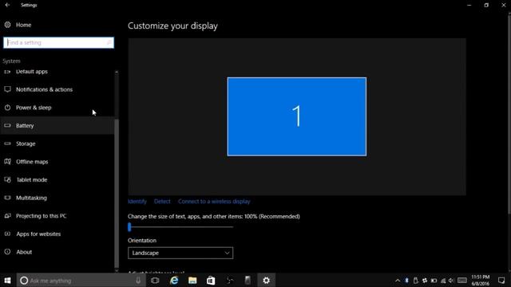This screenshot has width=511, height=287.
Task: Click the network signal tray icon
Action: 443,281
